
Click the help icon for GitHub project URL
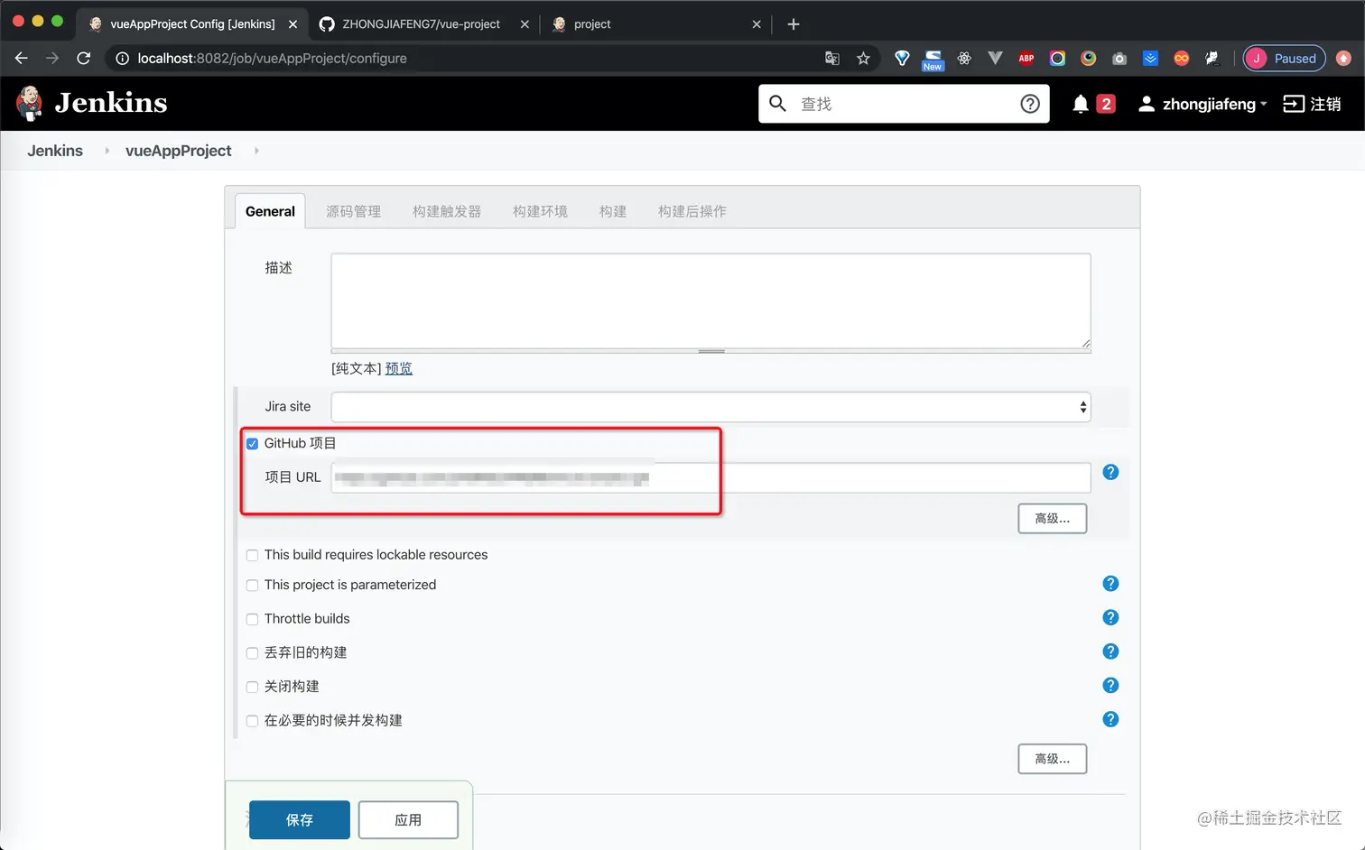coord(1110,472)
